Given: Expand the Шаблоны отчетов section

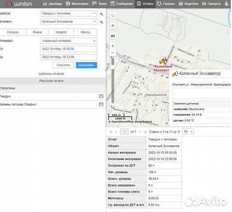Looking at the screenshot, I should click(x=51, y=74).
